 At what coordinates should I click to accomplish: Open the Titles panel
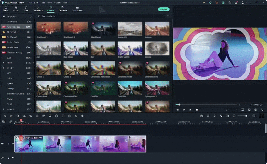point(26,9)
